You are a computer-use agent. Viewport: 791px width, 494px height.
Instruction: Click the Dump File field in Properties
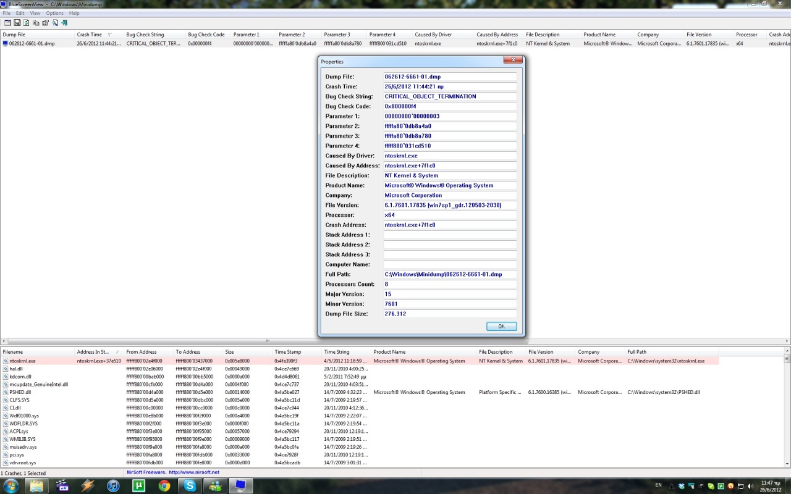[x=450, y=77]
